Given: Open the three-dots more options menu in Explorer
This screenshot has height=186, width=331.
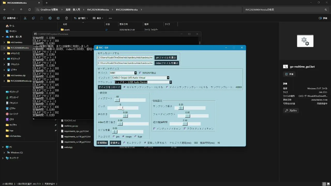Looking at the screenshot, I should [x=110, y=18].
